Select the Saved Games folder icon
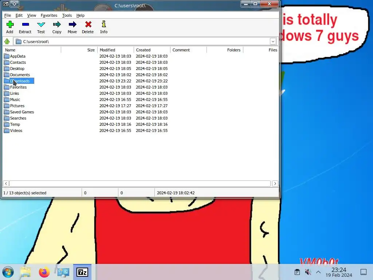373x280 pixels. [7, 112]
